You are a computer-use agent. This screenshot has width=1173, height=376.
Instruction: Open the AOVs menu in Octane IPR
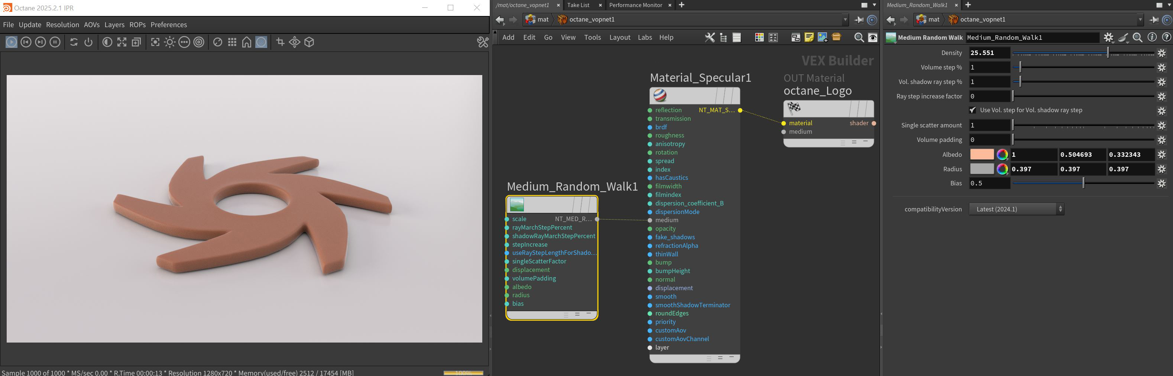click(91, 25)
